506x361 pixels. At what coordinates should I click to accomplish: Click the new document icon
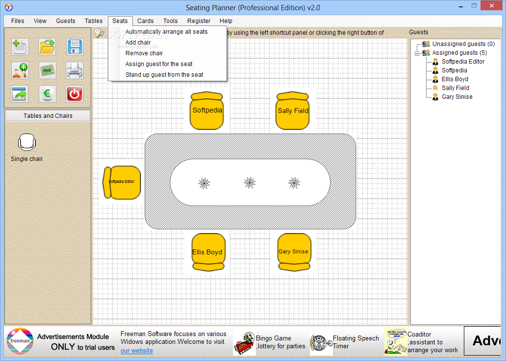click(x=20, y=47)
